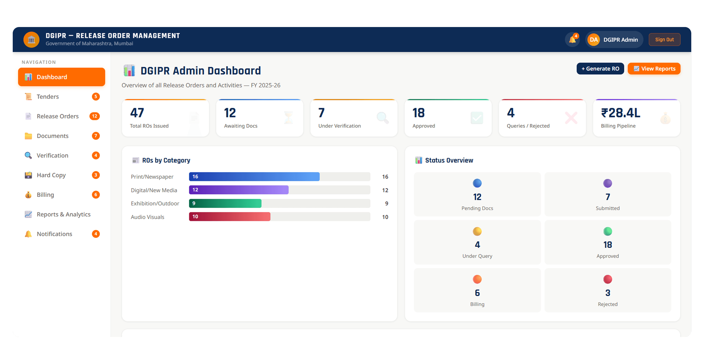Click the red X icon on Queries / Rejected card
Image resolution: width=704 pixels, height=364 pixels.
point(571,118)
